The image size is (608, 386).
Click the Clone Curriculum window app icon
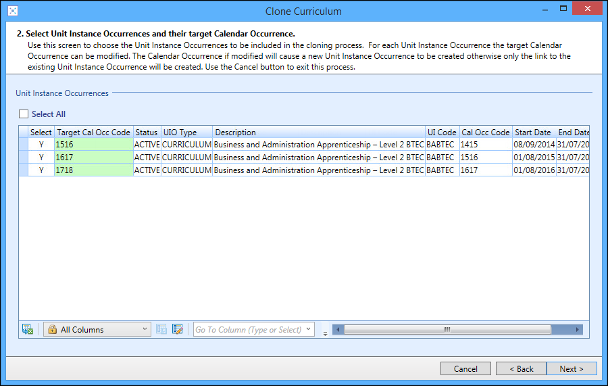(13, 11)
